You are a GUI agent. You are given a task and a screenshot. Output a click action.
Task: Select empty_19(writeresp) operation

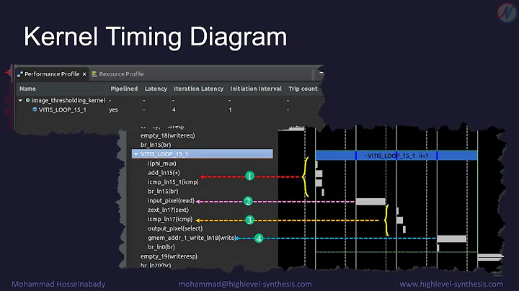click(169, 256)
